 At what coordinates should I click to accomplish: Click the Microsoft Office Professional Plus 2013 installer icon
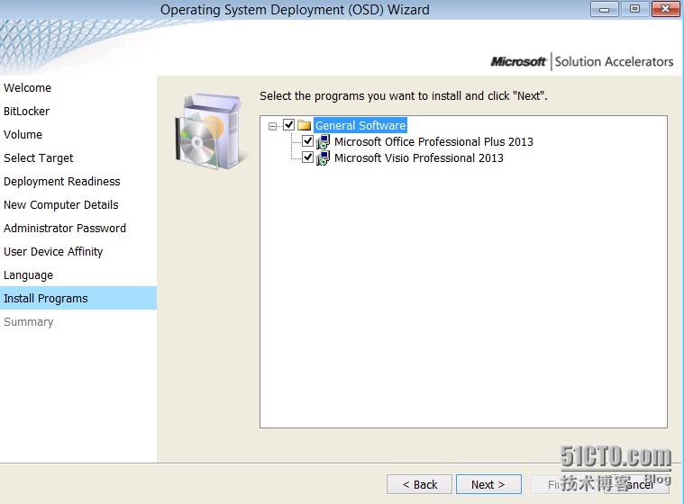click(323, 141)
